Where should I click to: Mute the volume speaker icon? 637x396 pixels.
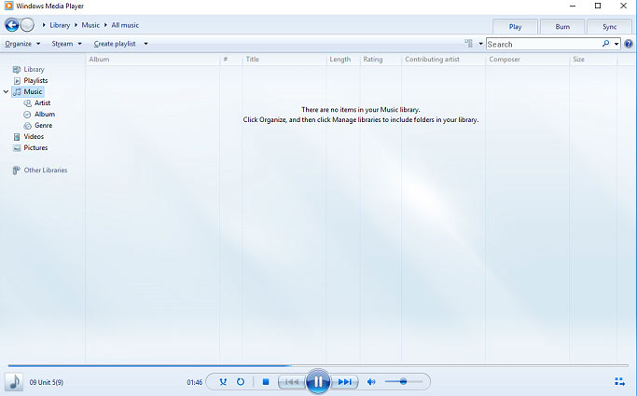click(x=371, y=382)
